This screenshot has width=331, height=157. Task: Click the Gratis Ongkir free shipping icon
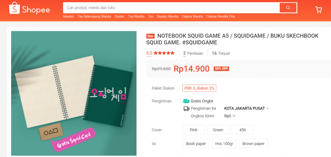pyautogui.click(x=186, y=101)
